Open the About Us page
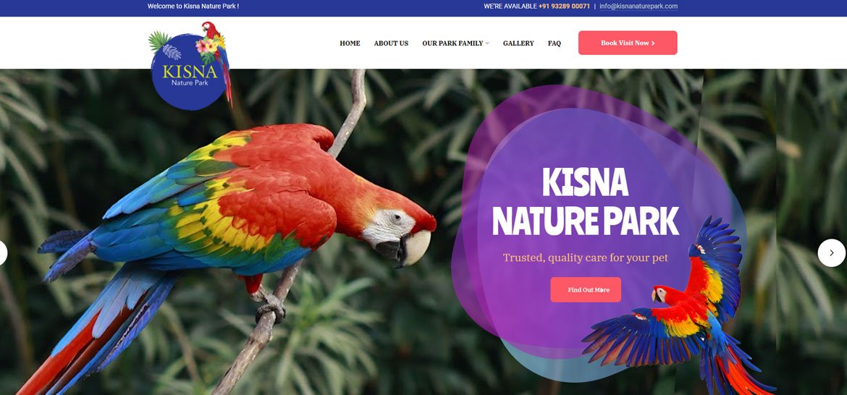Image resolution: width=847 pixels, height=395 pixels. click(391, 43)
